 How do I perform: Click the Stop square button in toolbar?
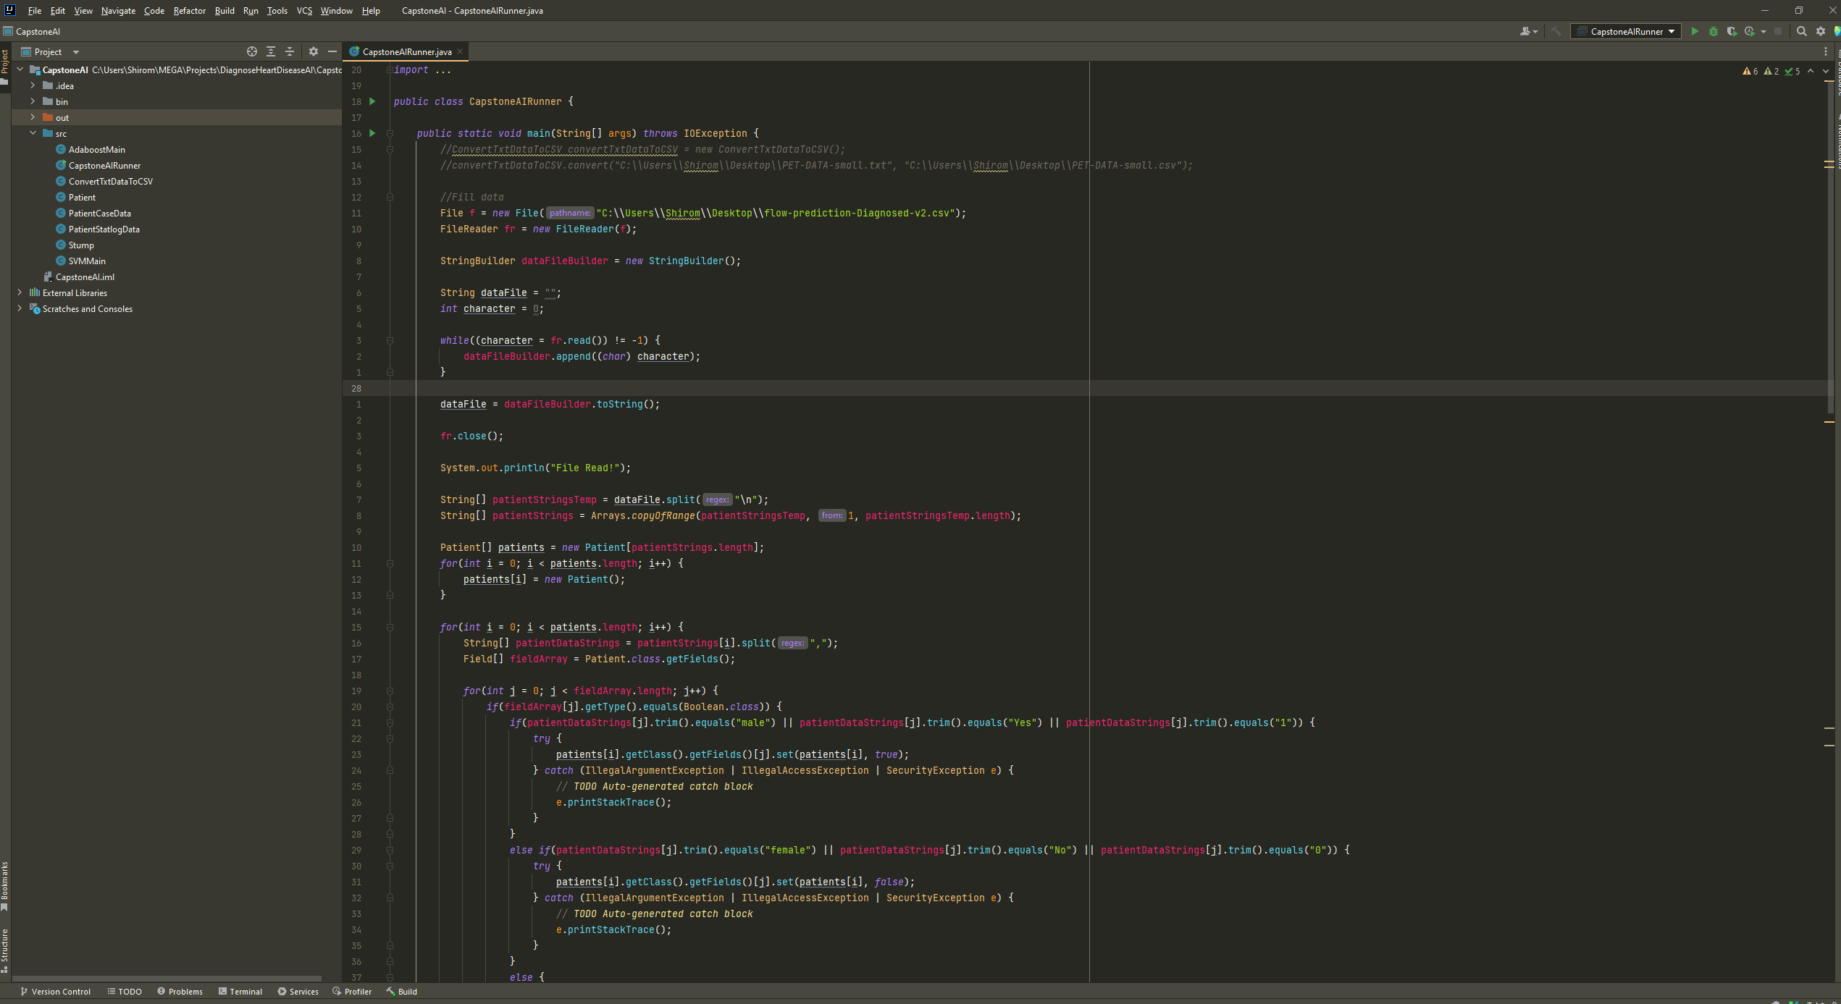point(1778,31)
